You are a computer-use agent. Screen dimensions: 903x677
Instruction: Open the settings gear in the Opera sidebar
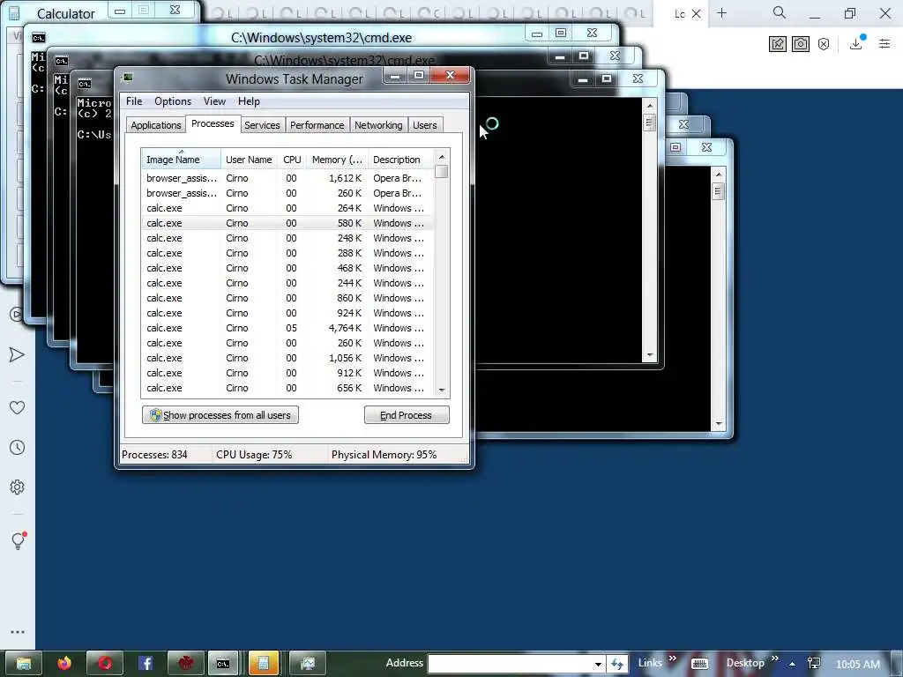(x=18, y=487)
